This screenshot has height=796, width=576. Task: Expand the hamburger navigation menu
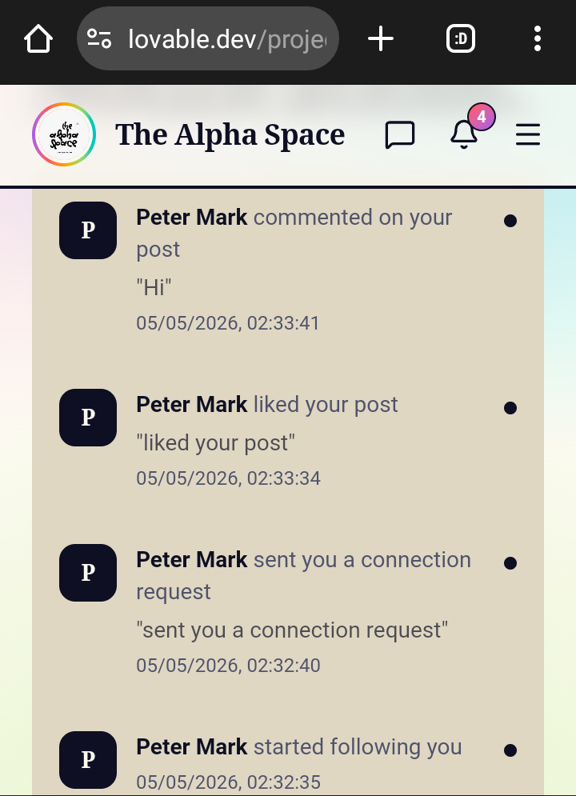point(528,134)
